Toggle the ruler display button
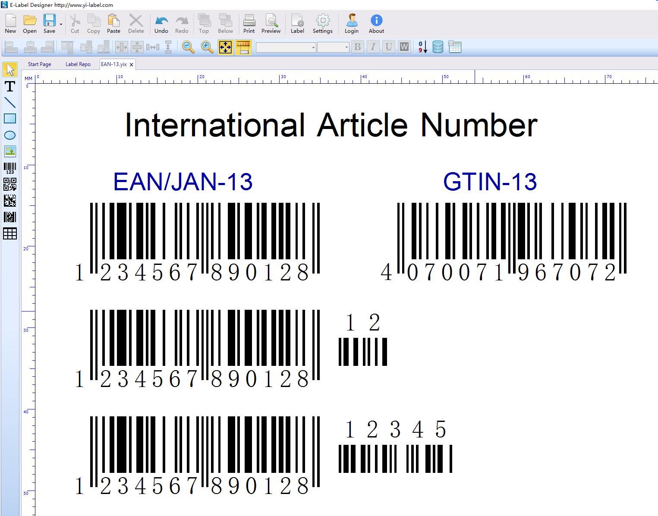658x516 pixels. (243, 47)
